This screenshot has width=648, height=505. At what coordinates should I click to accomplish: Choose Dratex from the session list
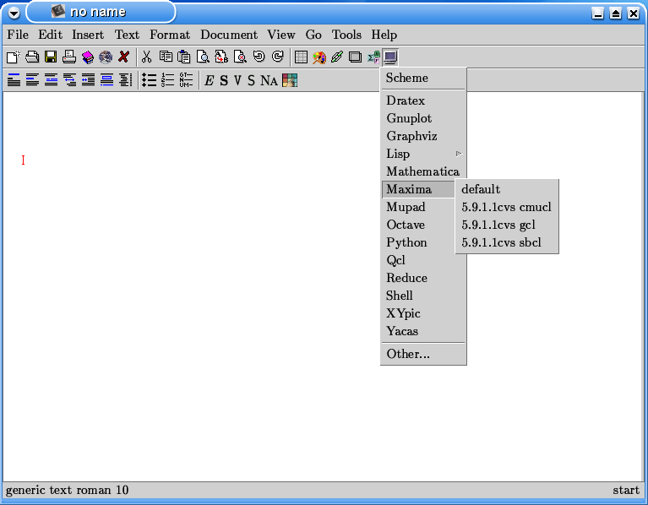coord(423,100)
